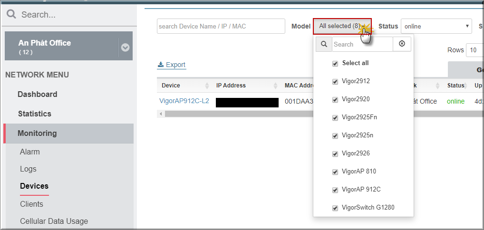Clear the Model dropdown search field

point(402,44)
